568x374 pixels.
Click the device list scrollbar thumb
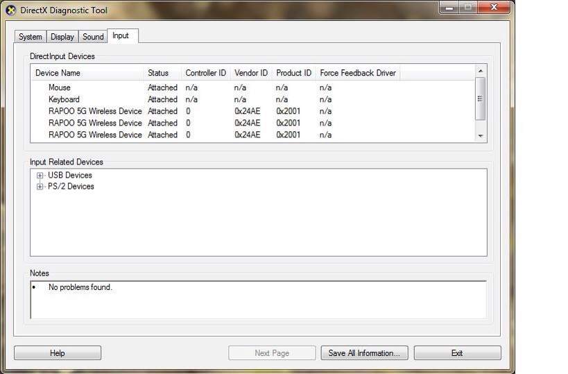coord(480,97)
